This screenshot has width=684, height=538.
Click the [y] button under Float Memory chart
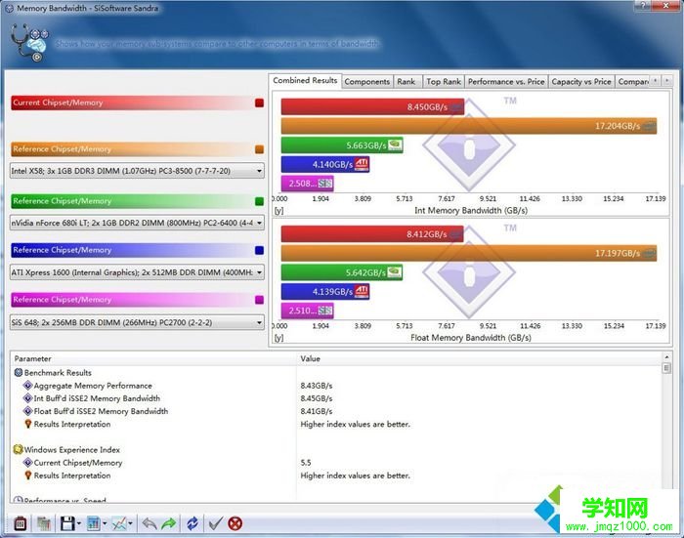tap(278, 338)
